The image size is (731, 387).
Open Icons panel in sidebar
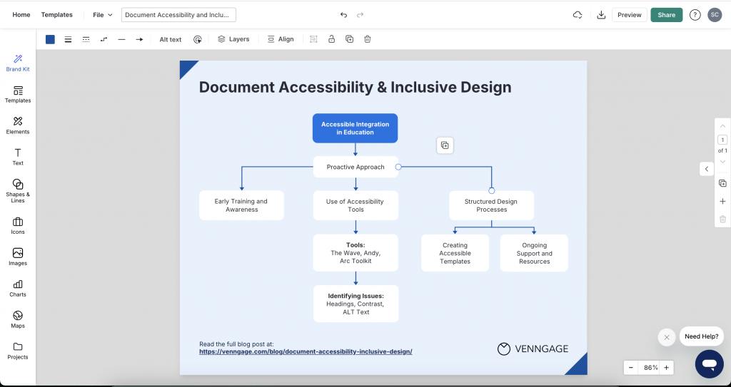tap(18, 226)
